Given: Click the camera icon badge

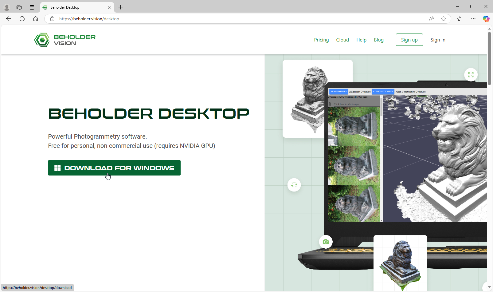Looking at the screenshot, I should pyautogui.click(x=326, y=242).
